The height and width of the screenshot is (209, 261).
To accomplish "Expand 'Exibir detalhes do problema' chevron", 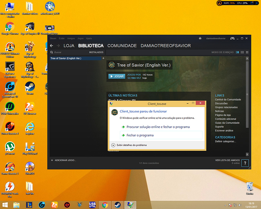I will click(113, 145).
